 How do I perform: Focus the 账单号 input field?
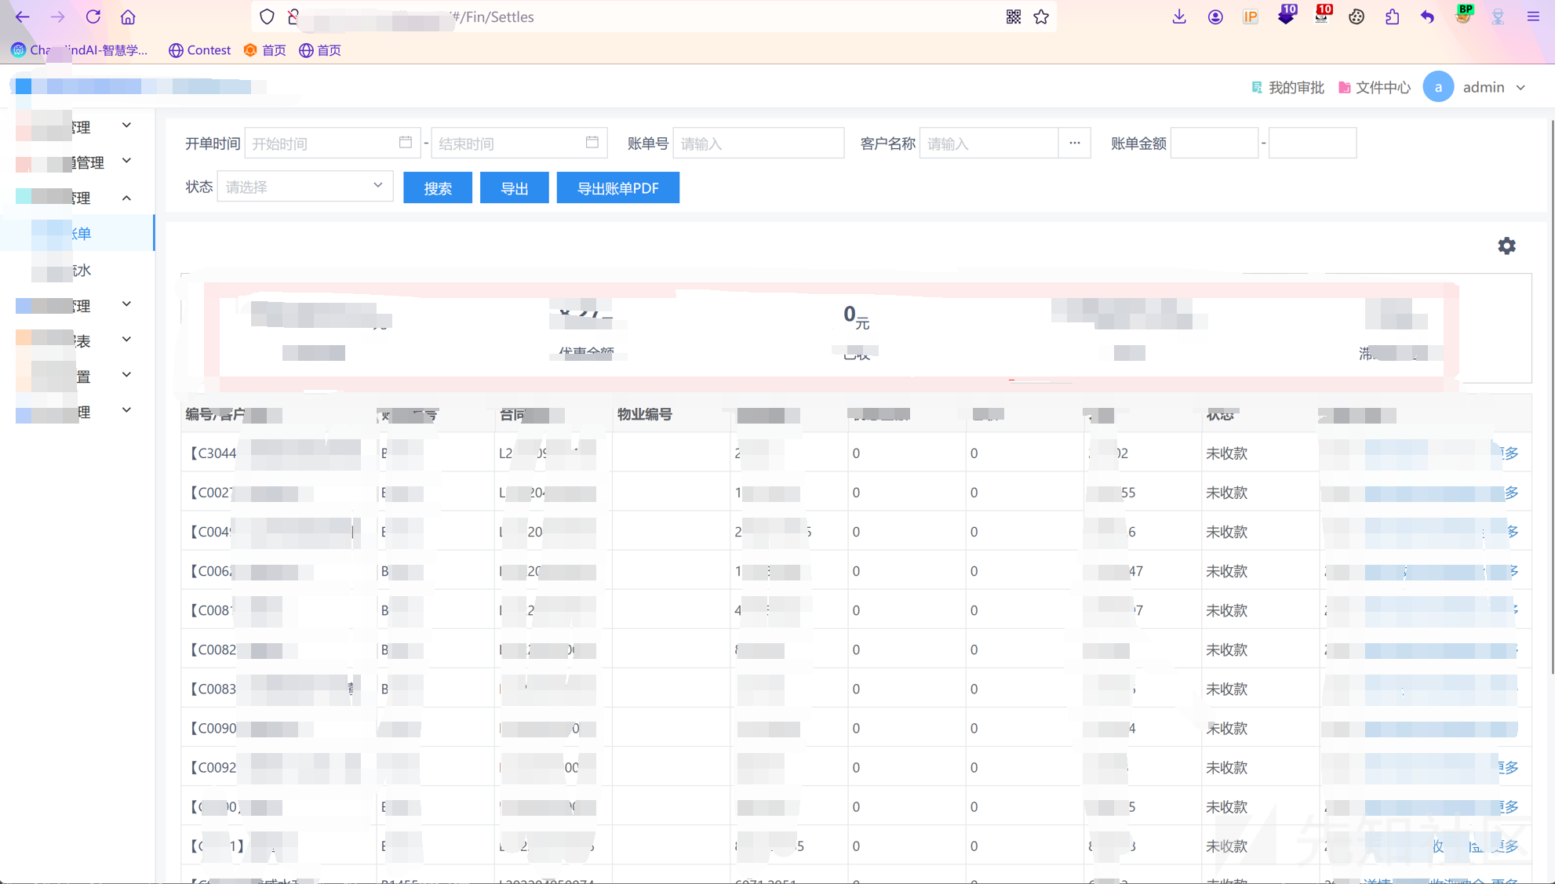pos(758,144)
